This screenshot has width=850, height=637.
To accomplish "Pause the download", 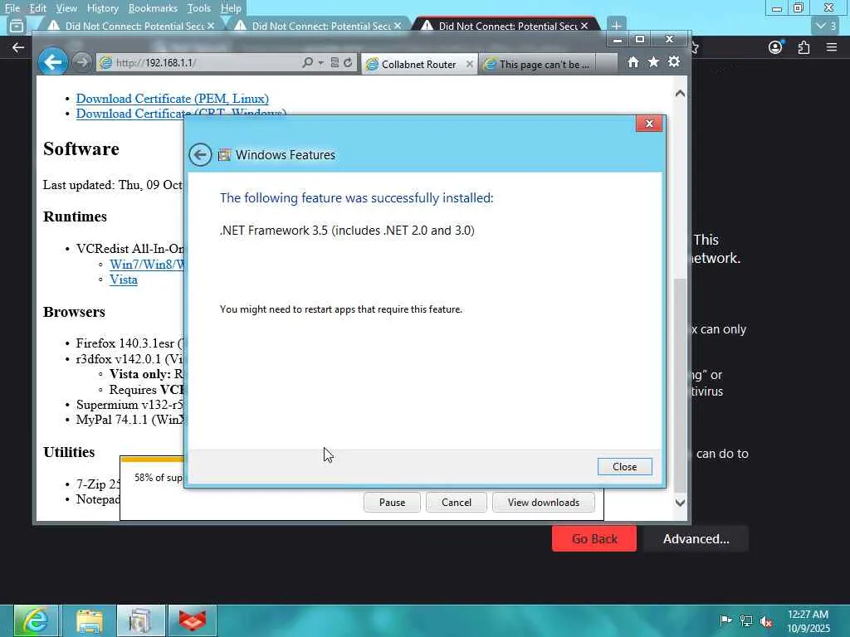I will pyautogui.click(x=392, y=502).
